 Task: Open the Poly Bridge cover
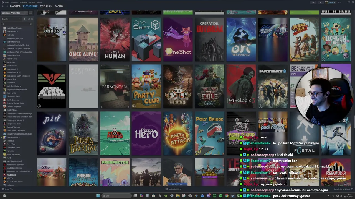coord(210,133)
